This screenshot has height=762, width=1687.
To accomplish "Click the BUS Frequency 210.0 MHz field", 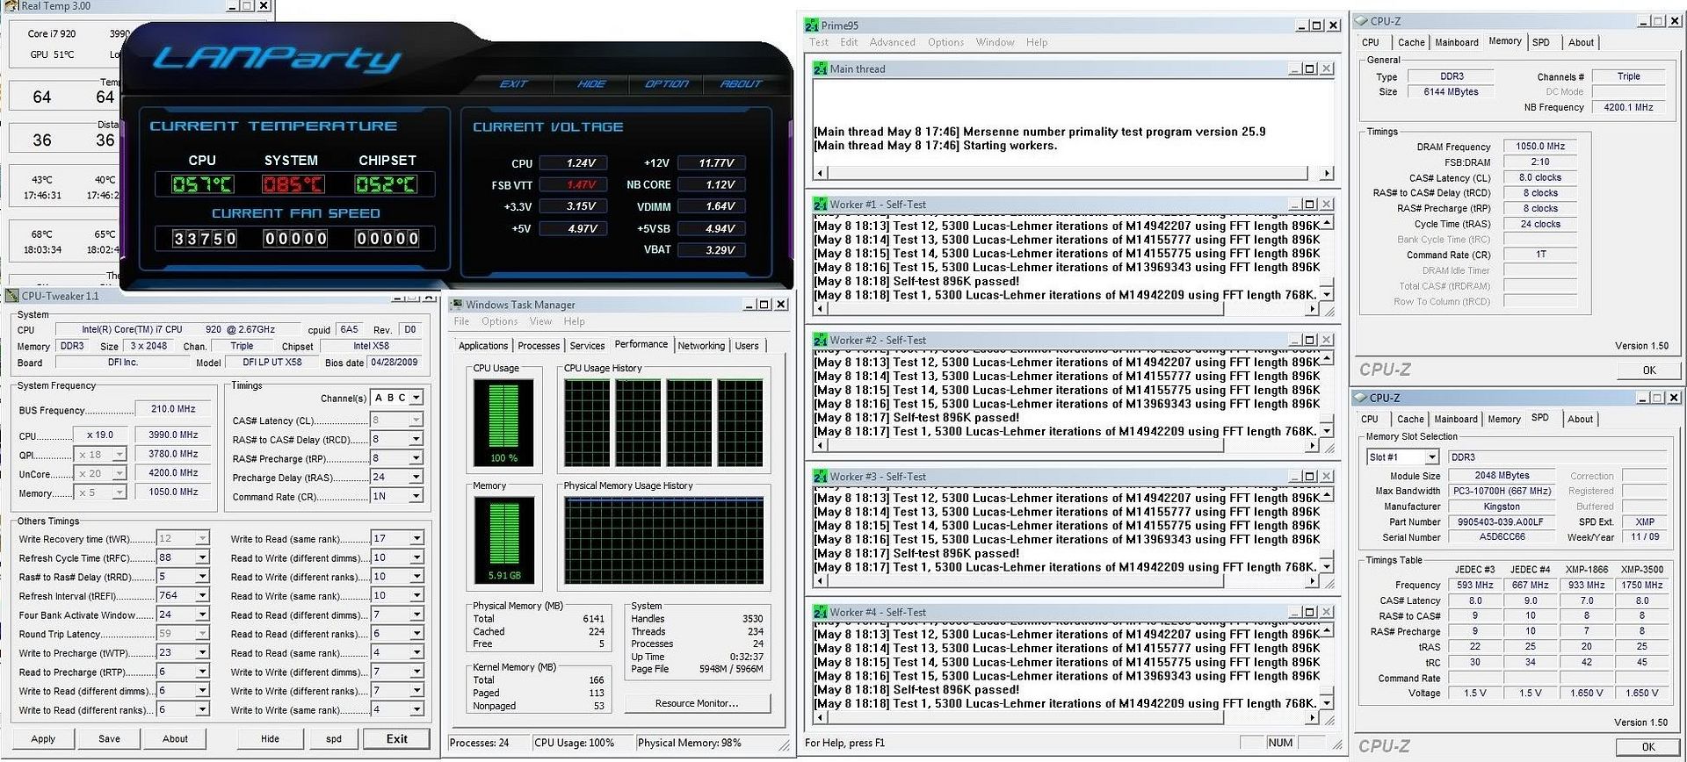I will coord(173,409).
